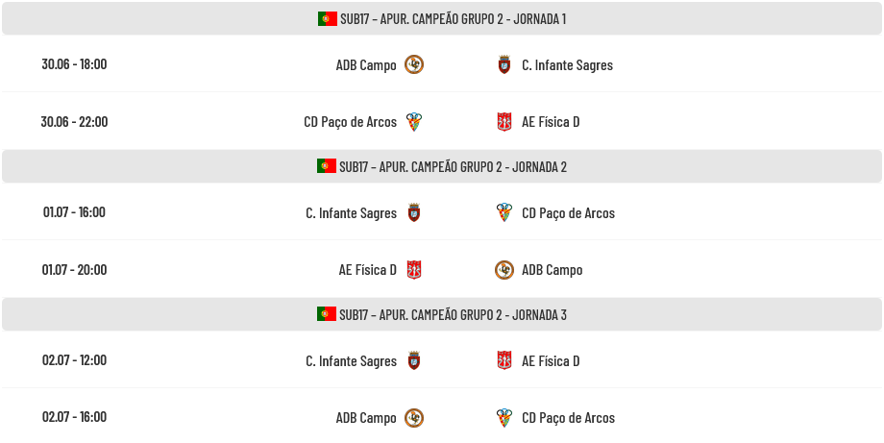Open Jornada 2 group header bar
The image size is (884, 443).
442,166
